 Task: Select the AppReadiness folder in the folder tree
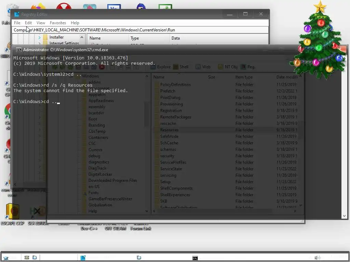click(101, 101)
